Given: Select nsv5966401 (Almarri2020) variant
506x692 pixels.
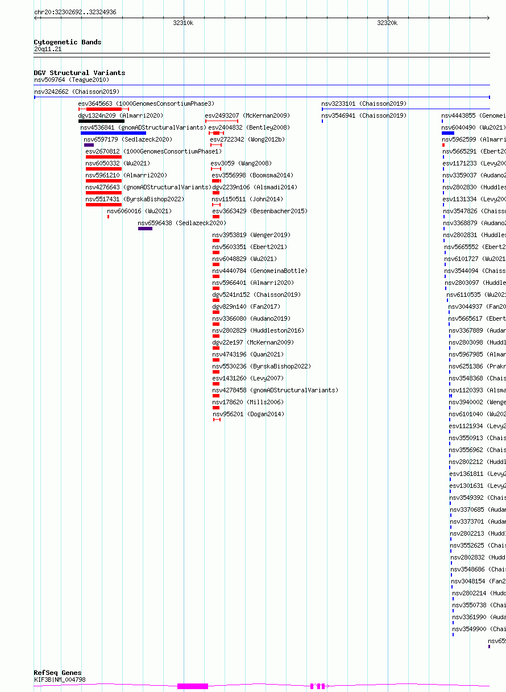Looking at the screenshot, I should click(253, 283).
